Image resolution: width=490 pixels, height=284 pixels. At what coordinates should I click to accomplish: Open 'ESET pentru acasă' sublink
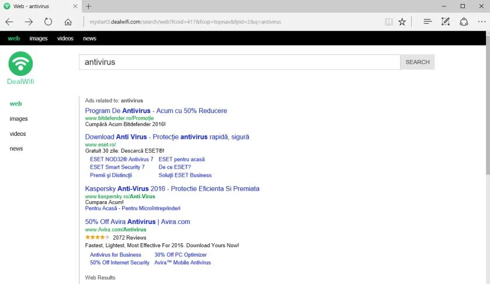point(182,159)
